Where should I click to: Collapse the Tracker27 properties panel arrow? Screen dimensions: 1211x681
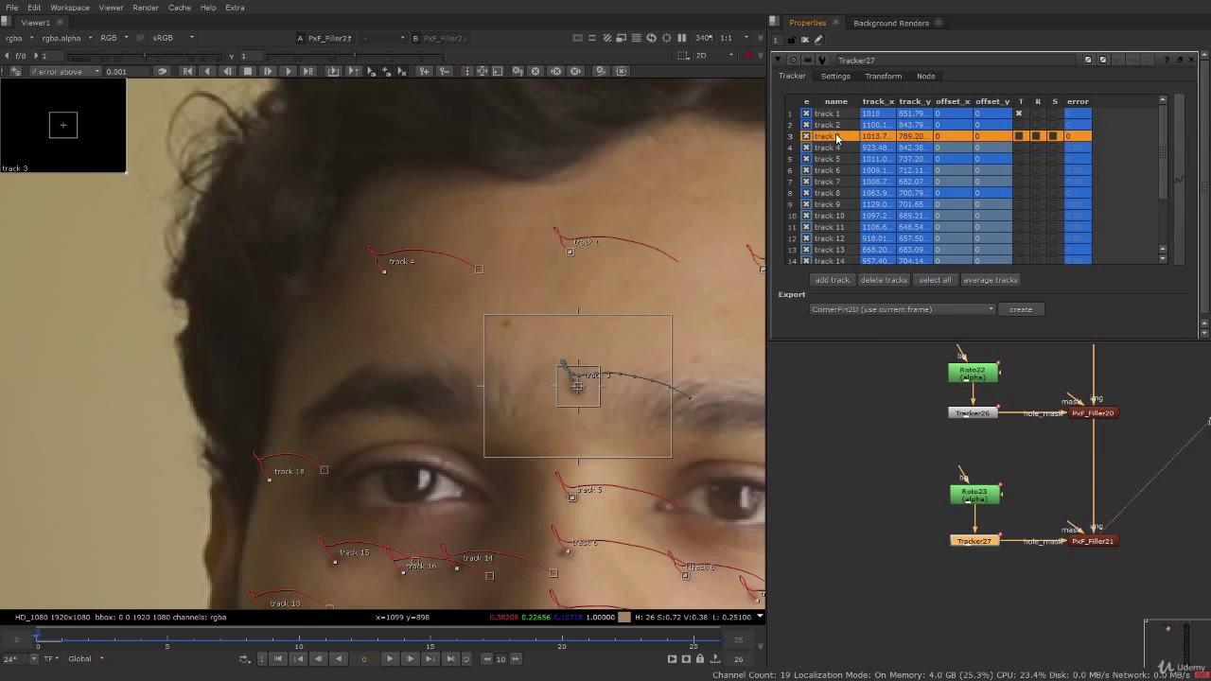tap(778, 60)
